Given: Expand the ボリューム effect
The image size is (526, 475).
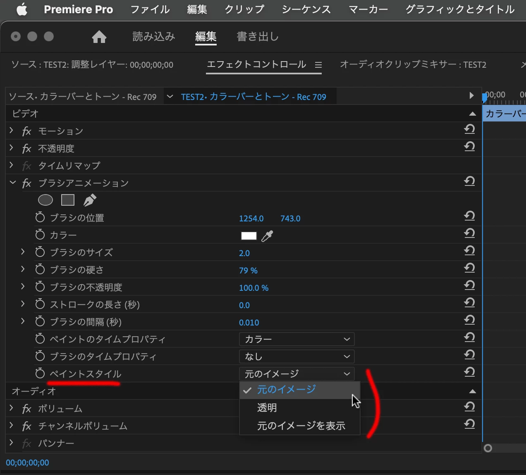Looking at the screenshot, I should (12, 408).
